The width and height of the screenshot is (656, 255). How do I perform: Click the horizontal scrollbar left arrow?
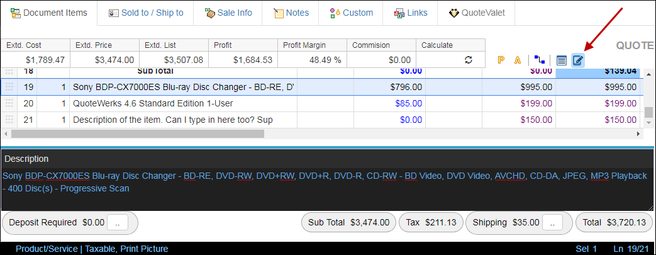[5, 133]
